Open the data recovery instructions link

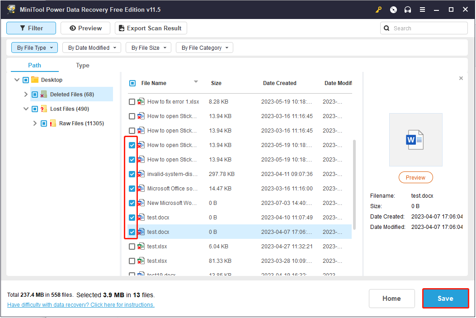click(81, 305)
